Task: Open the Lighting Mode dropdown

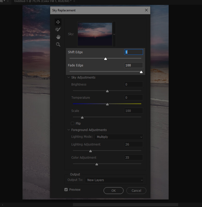Action: click(x=119, y=137)
